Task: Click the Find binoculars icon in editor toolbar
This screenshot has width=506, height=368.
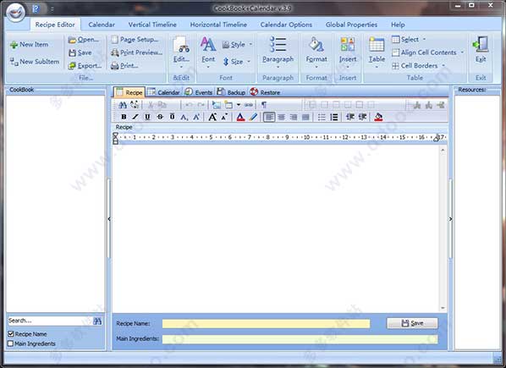Action: (123, 105)
